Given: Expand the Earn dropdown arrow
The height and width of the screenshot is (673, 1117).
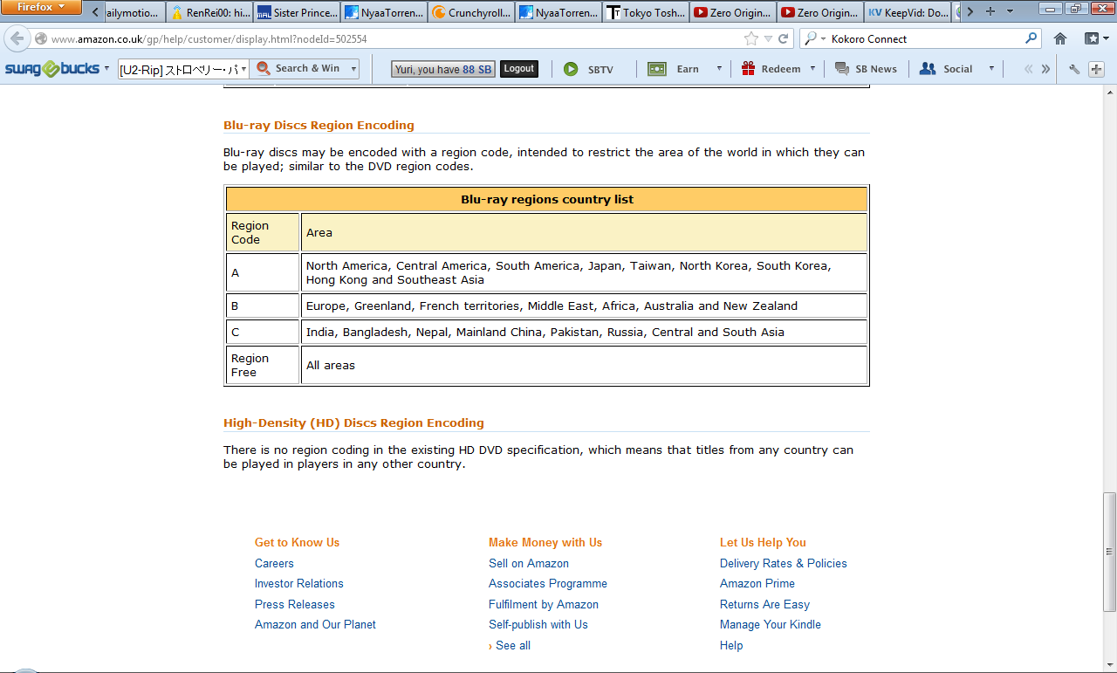Looking at the screenshot, I should pyautogui.click(x=719, y=69).
